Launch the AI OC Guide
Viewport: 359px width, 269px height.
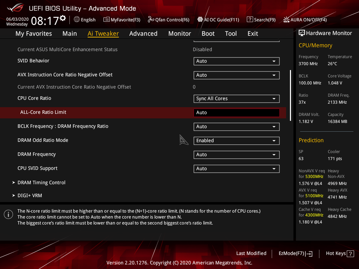(x=218, y=20)
